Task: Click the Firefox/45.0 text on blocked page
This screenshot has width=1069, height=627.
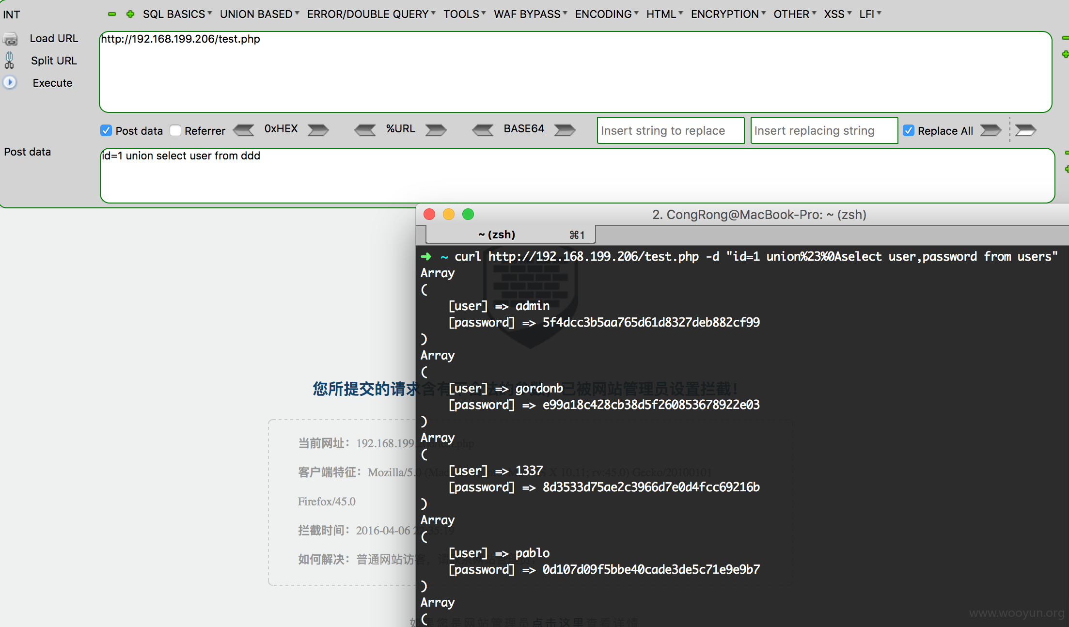Action: 327,502
